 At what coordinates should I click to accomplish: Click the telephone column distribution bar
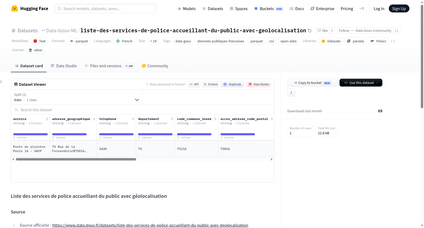(x=116, y=134)
